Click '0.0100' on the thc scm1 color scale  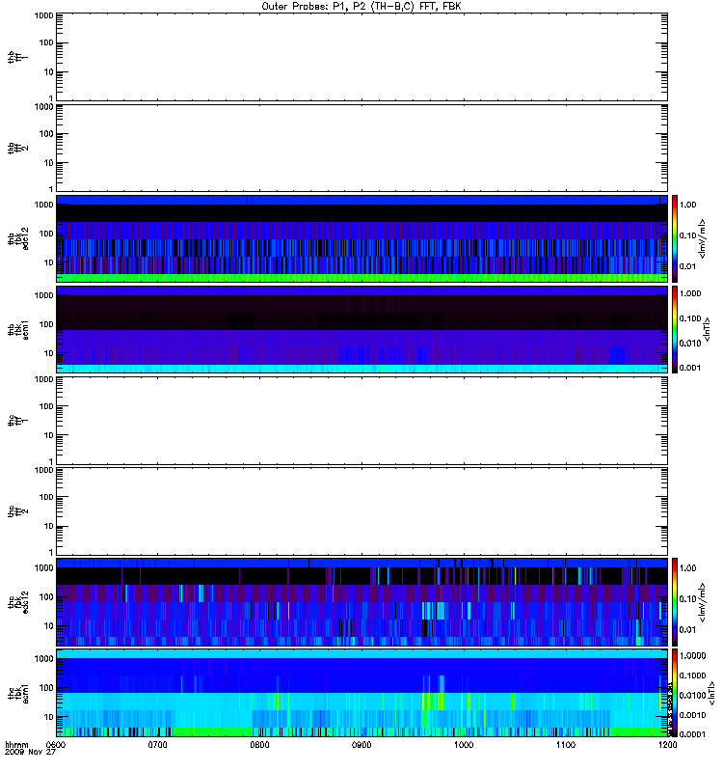(x=692, y=695)
